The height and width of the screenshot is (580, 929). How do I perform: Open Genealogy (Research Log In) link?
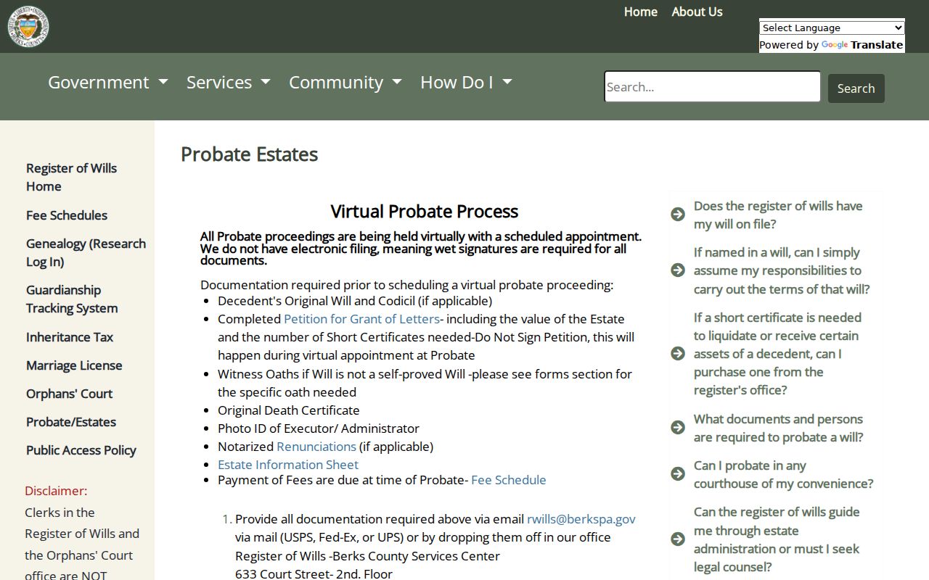click(x=86, y=252)
